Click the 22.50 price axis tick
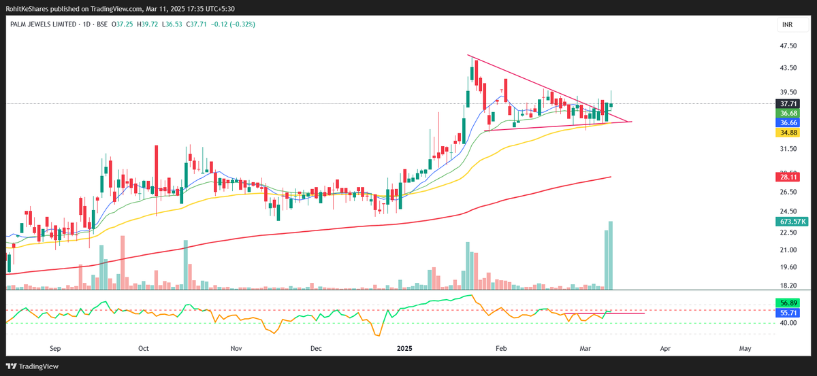The height and width of the screenshot is (376, 817). tap(788, 233)
